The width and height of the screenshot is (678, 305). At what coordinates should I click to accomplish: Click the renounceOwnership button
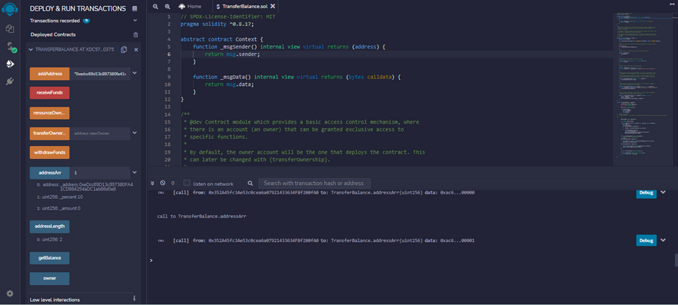[49, 113]
